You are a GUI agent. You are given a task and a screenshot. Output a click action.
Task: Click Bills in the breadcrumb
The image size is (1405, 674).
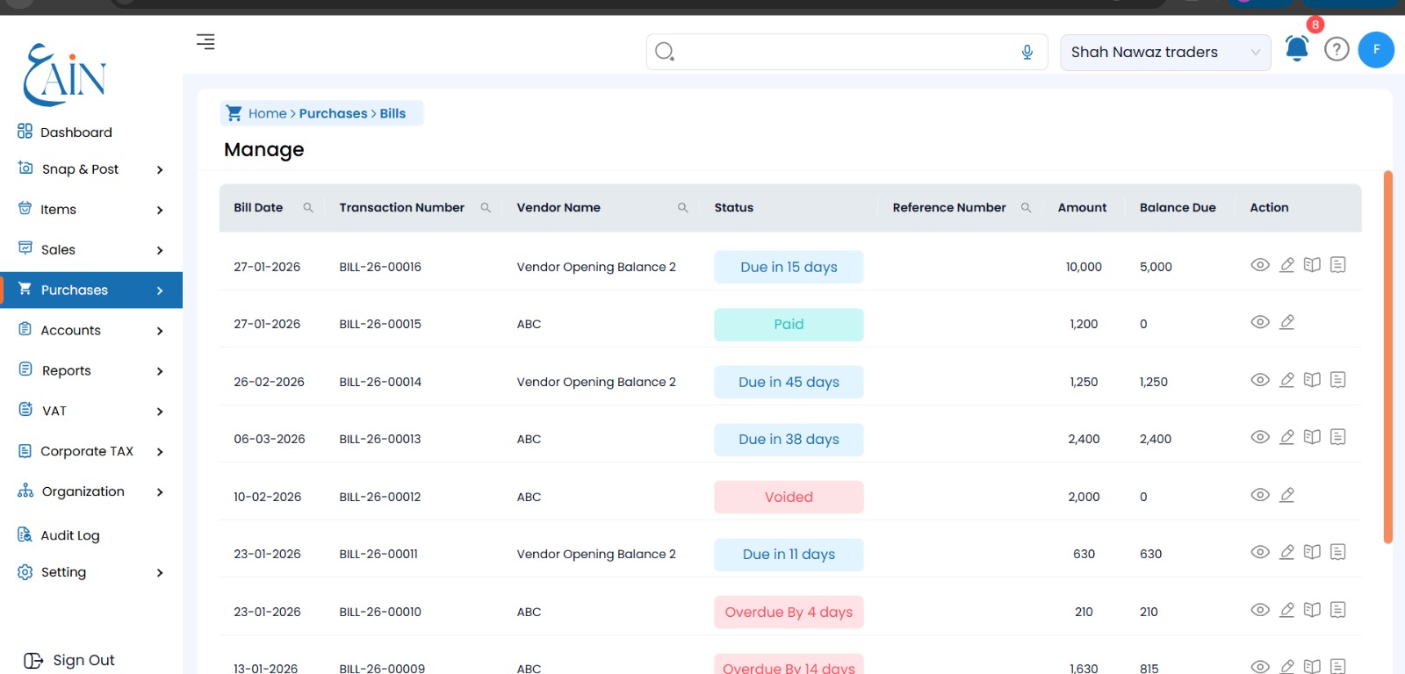point(393,114)
